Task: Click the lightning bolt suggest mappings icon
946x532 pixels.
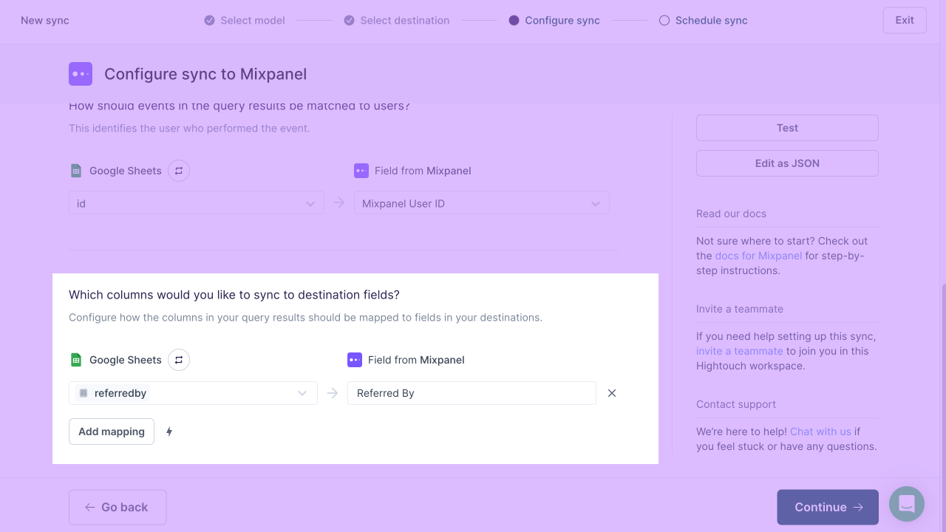Action: tap(169, 432)
